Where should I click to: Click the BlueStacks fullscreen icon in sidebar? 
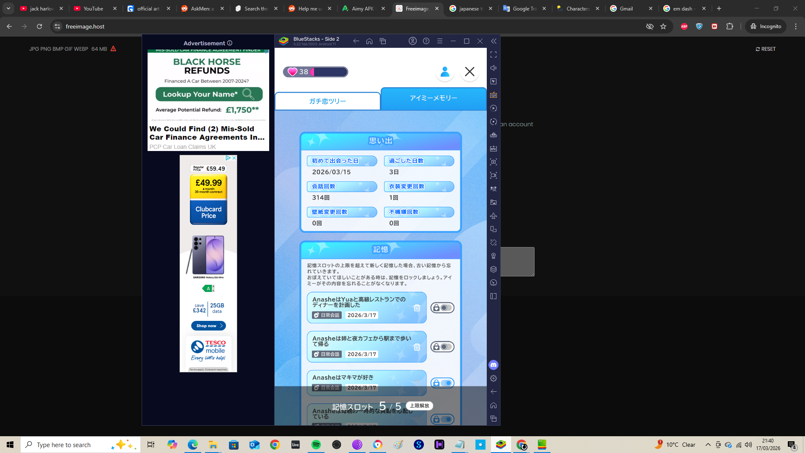(x=493, y=55)
